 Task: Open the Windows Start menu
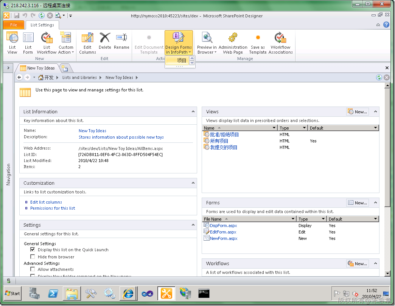12,294
